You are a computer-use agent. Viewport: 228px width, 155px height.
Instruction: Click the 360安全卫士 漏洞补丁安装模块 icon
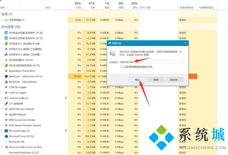[6, 49]
